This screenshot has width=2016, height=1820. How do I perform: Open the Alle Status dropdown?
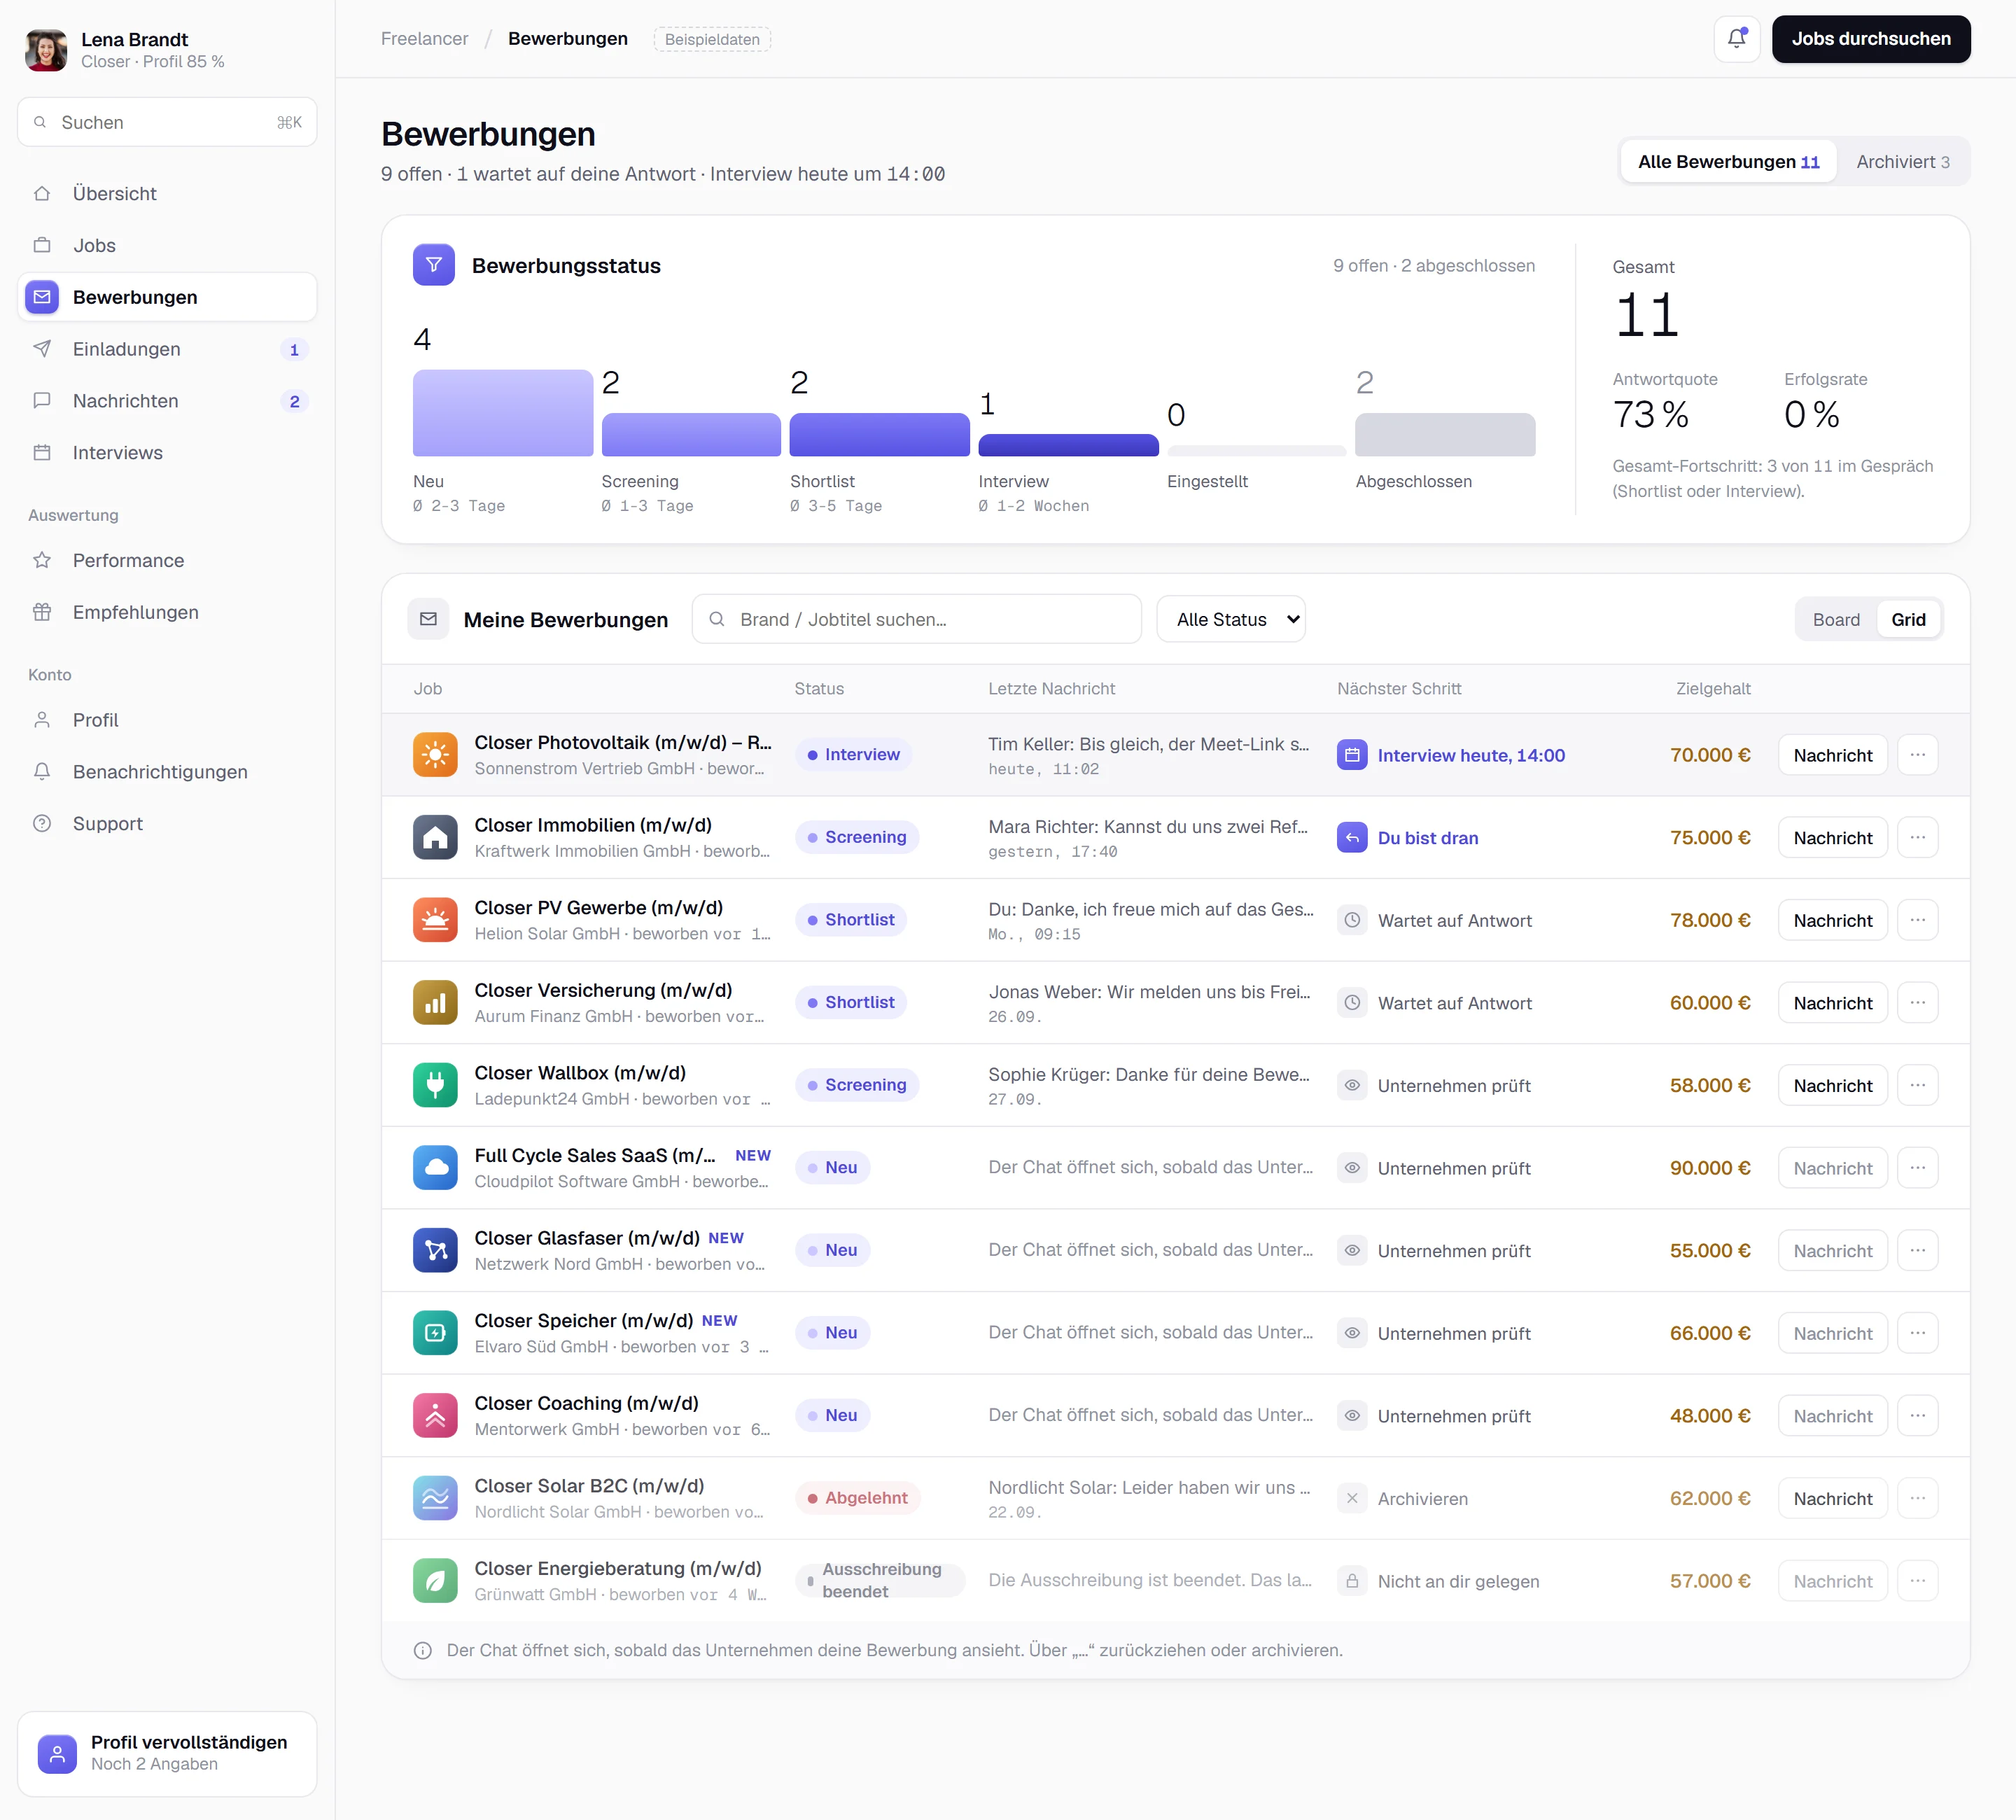click(x=1231, y=620)
